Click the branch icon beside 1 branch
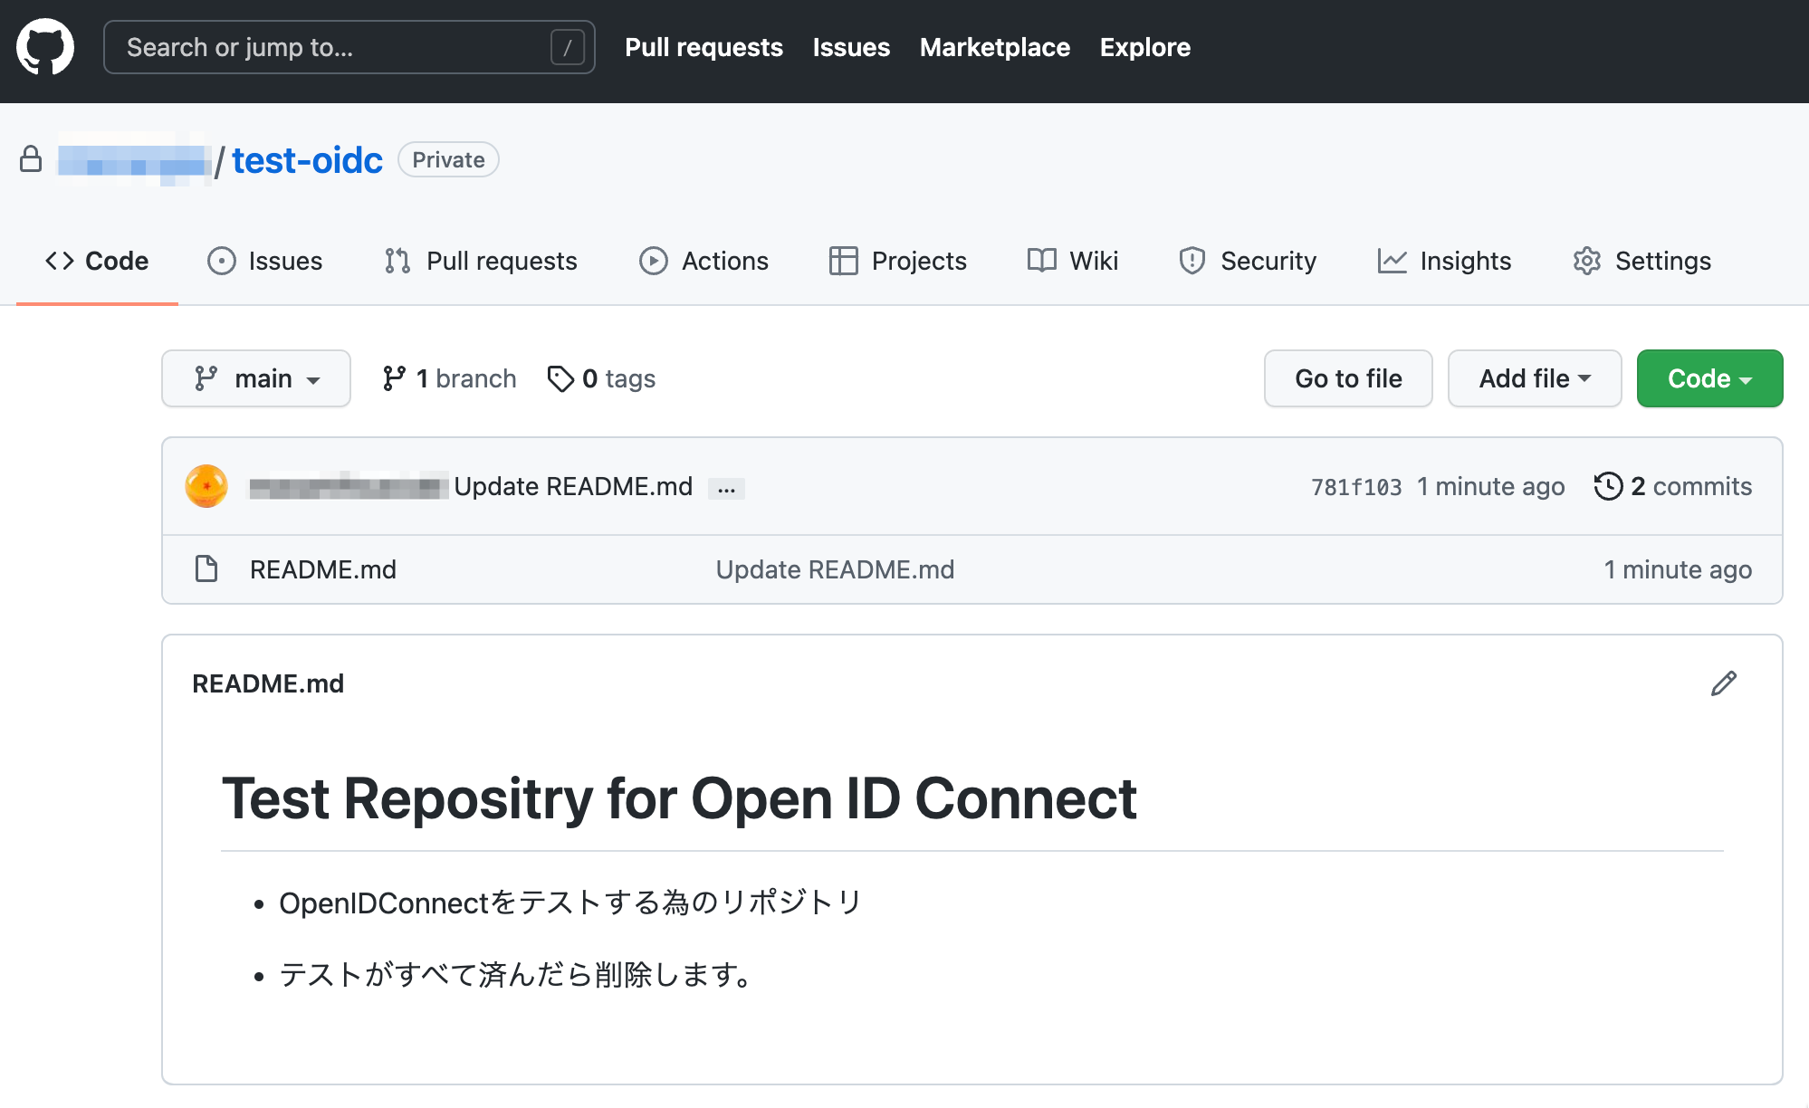Screen dimensions: 1809x1108 394,378
